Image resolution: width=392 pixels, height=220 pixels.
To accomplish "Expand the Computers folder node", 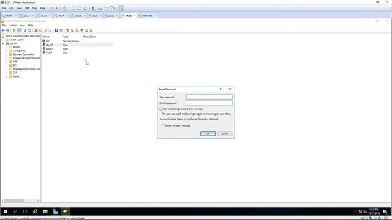I will coord(7,51).
